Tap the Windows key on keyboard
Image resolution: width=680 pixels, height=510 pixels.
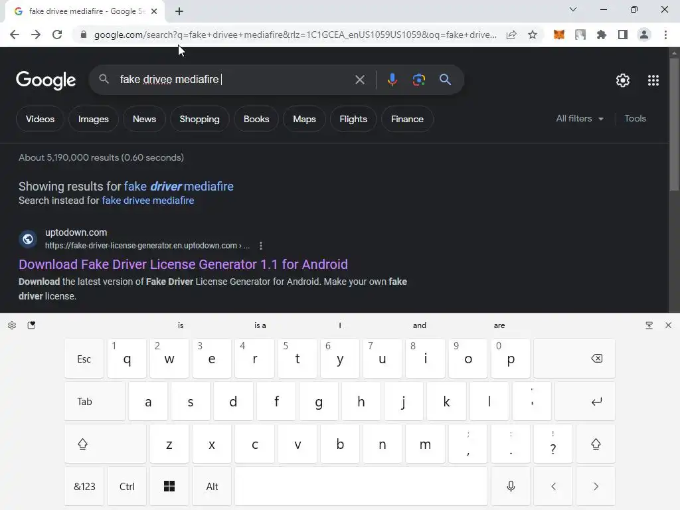tap(169, 486)
